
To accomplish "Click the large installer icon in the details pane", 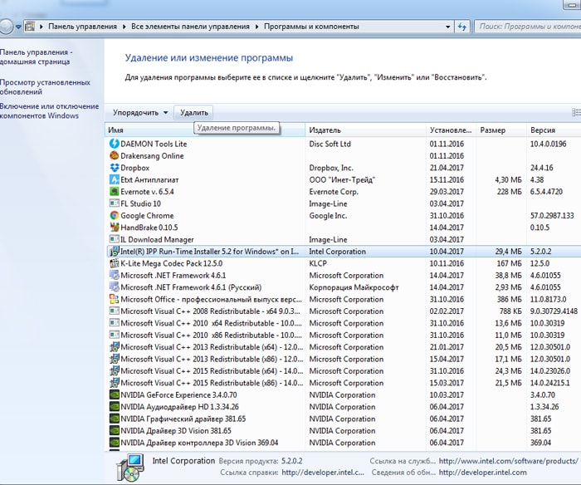I will click(129, 468).
